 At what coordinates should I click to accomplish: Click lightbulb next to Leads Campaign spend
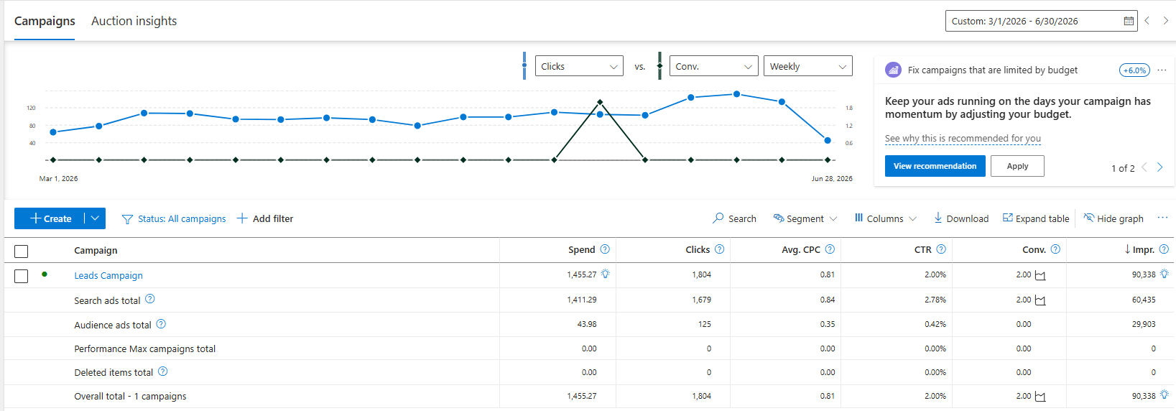[606, 274]
